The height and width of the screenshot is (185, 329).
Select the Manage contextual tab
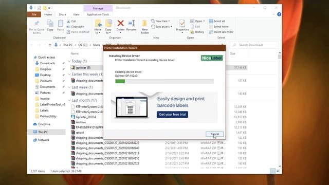[98, 8]
